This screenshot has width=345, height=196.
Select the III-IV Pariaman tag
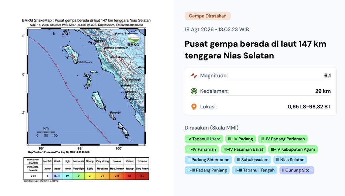pyautogui.click(x=201, y=150)
